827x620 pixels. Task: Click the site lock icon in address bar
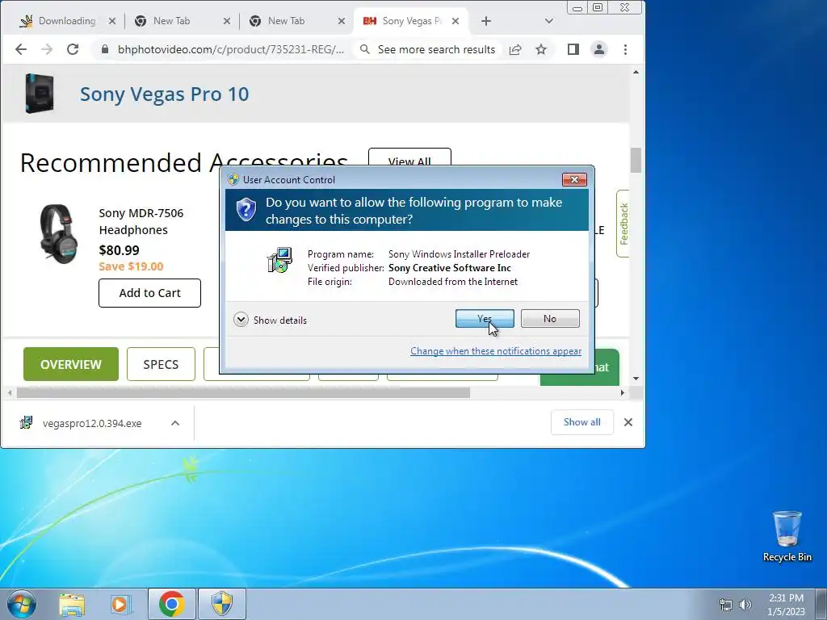point(105,49)
